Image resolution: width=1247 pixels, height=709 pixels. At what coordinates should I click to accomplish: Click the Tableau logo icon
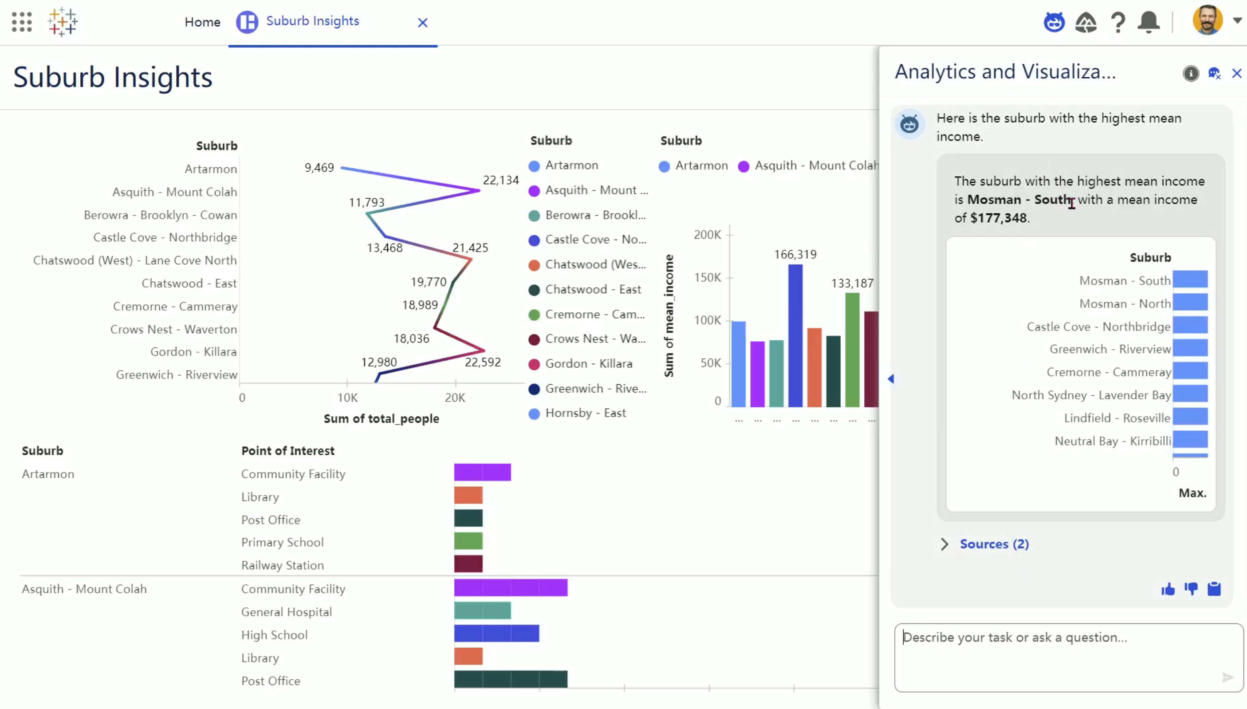coord(62,22)
